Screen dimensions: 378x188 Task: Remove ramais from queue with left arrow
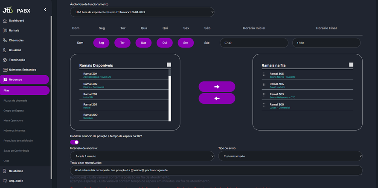217,98
